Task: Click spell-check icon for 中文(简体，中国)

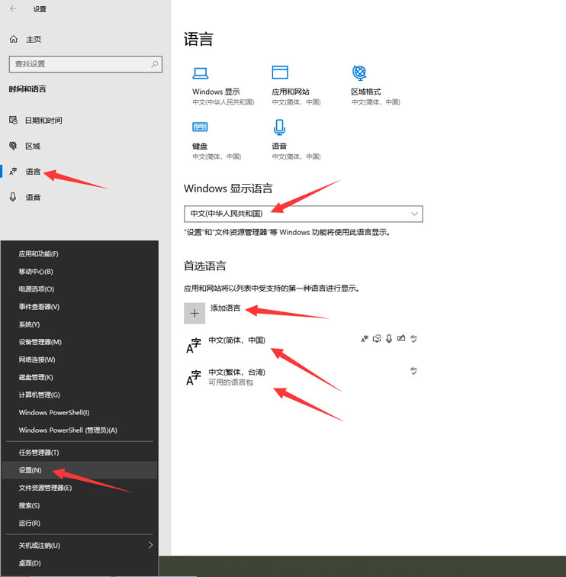Action: point(413,339)
